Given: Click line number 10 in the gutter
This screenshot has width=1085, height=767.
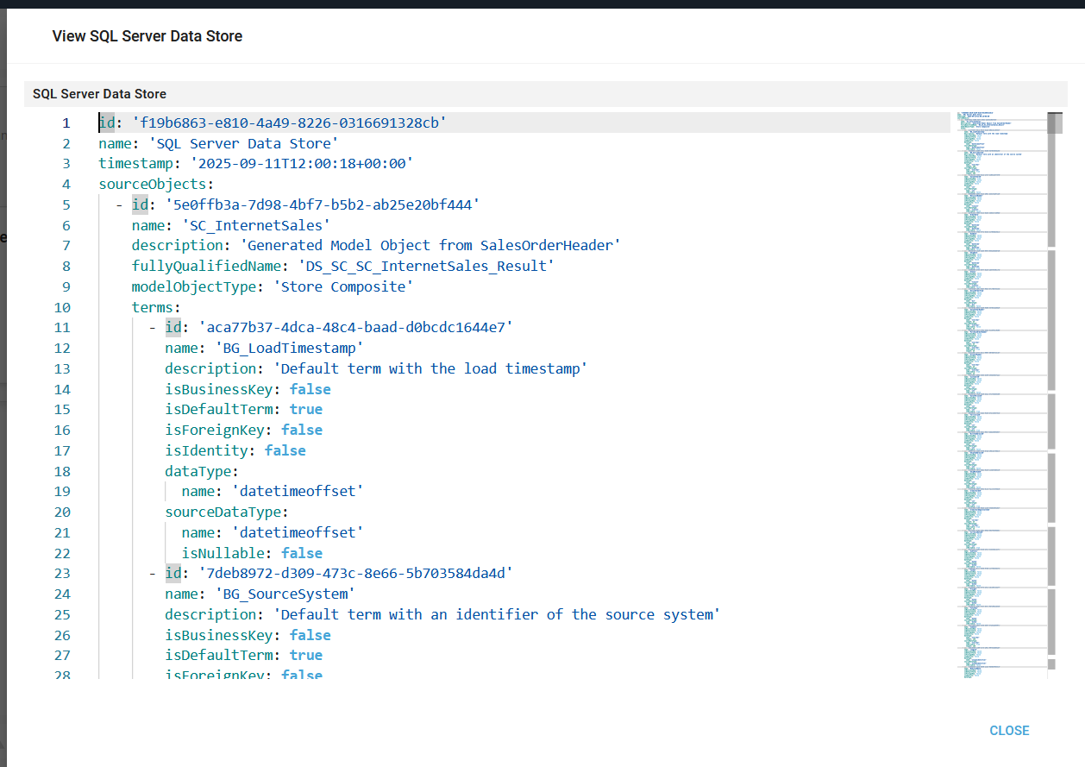Looking at the screenshot, I should 62,307.
